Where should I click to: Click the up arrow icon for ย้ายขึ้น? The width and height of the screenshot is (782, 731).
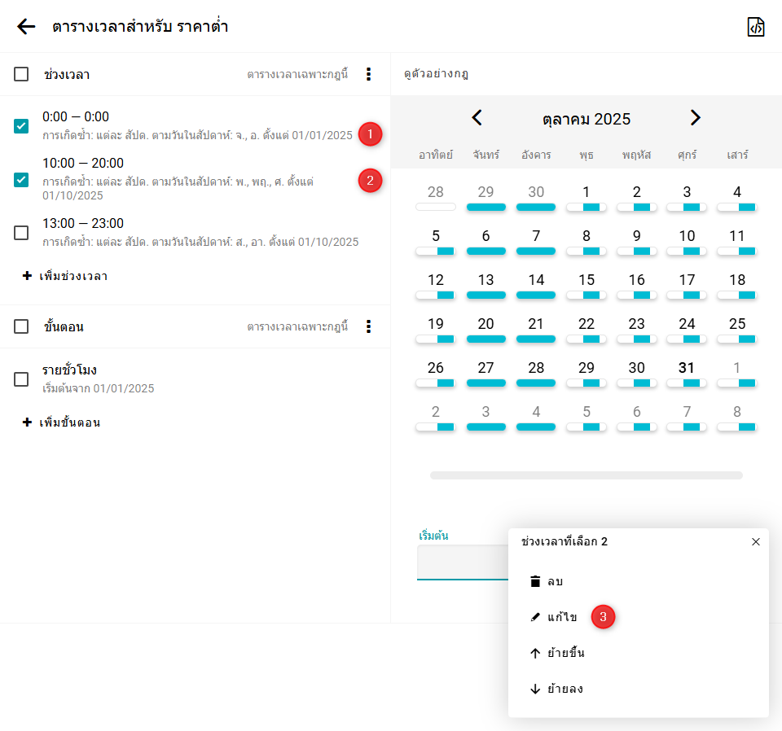click(535, 653)
